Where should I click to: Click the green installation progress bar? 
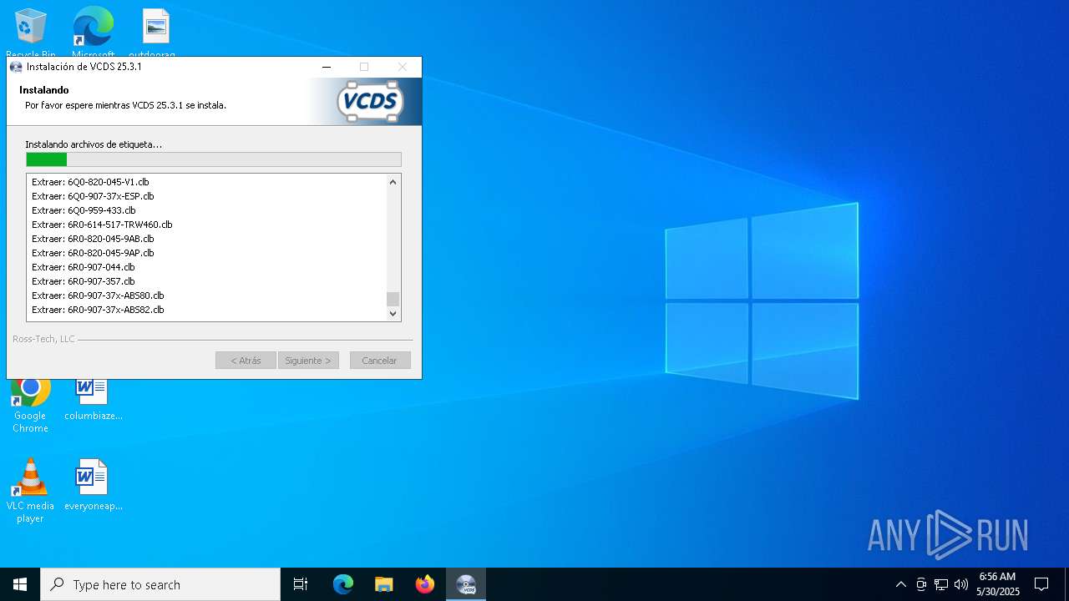214,159
